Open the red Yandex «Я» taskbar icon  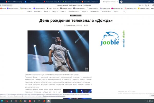pyautogui.click(x=30, y=101)
